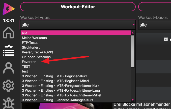Open the settings gear icon
The width and height of the screenshot is (171, 109).
(8, 86)
